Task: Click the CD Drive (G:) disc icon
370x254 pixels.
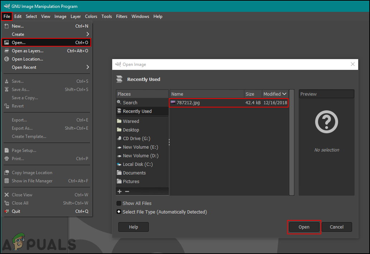Action: click(x=119, y=139)
